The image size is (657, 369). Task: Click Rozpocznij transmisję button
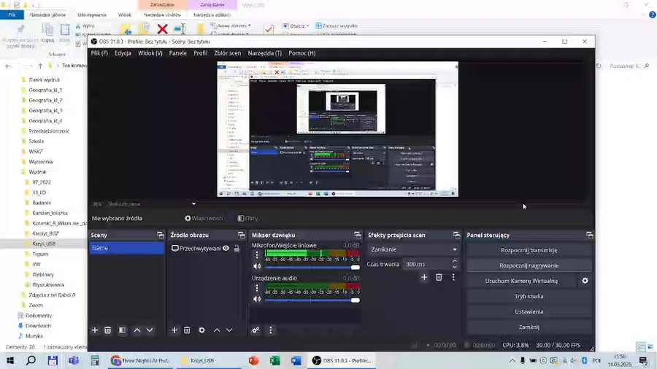tap(529, 250)
